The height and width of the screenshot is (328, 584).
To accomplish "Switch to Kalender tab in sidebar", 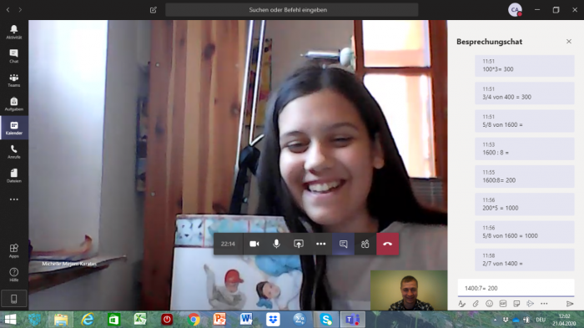I will (x=14, y=128).
